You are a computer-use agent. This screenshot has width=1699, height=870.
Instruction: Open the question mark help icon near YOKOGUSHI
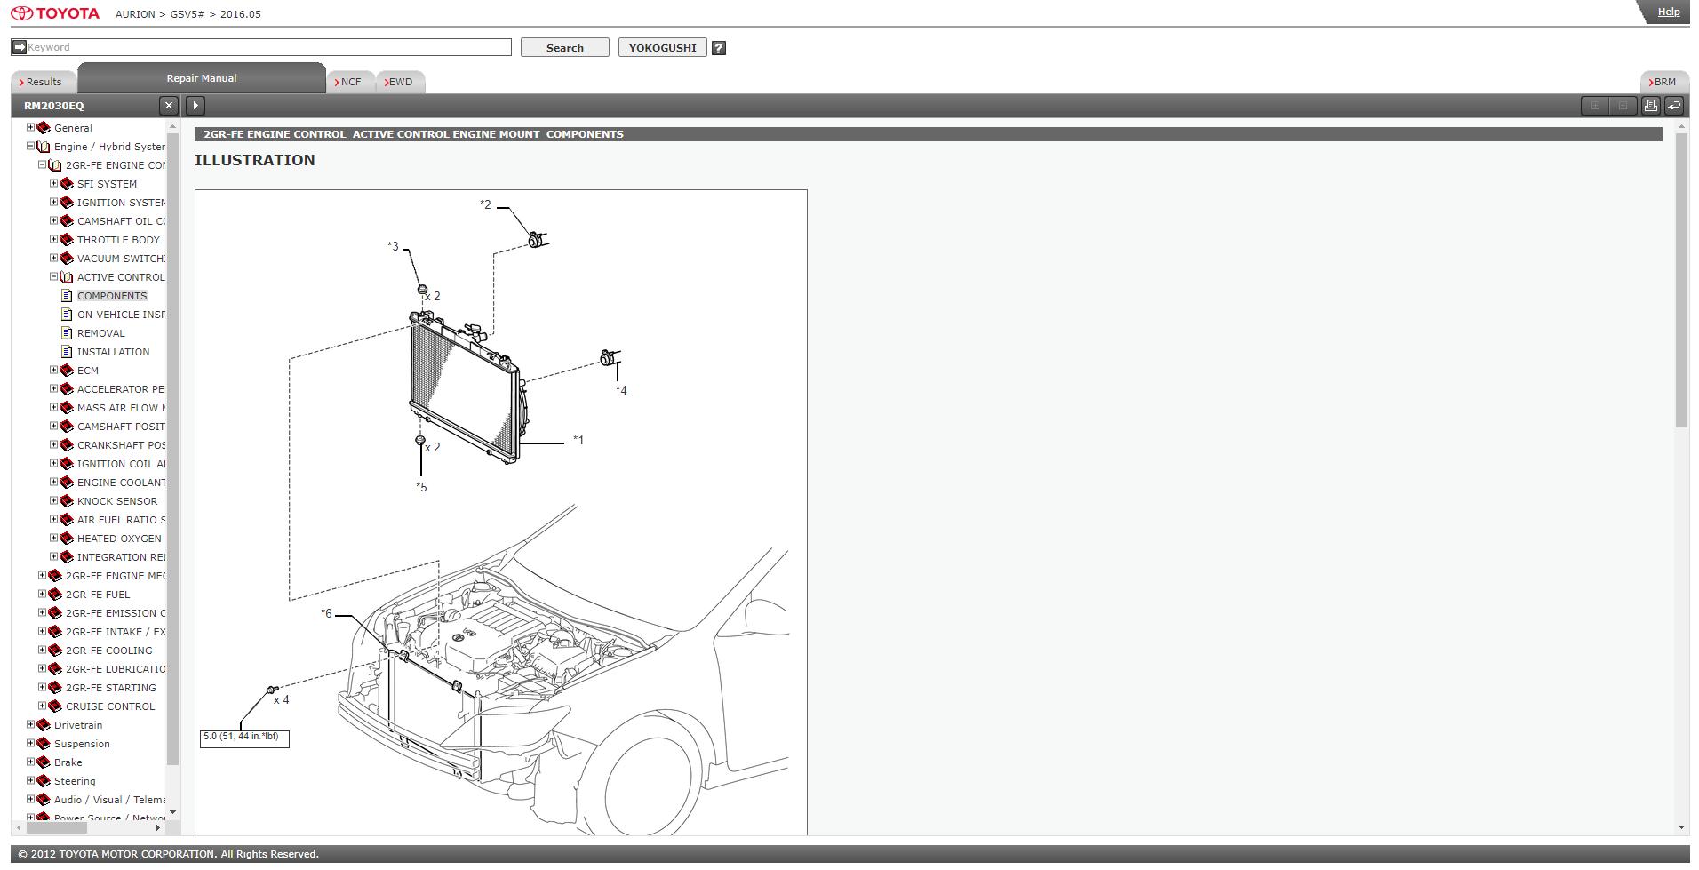coord(719,48)
